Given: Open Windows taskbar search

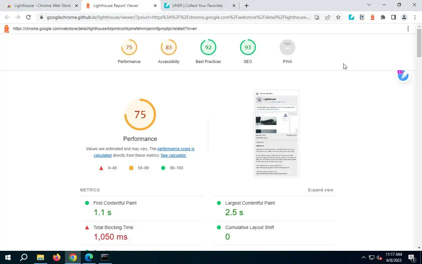Looking at the screenshot, I should click(24, 257).
